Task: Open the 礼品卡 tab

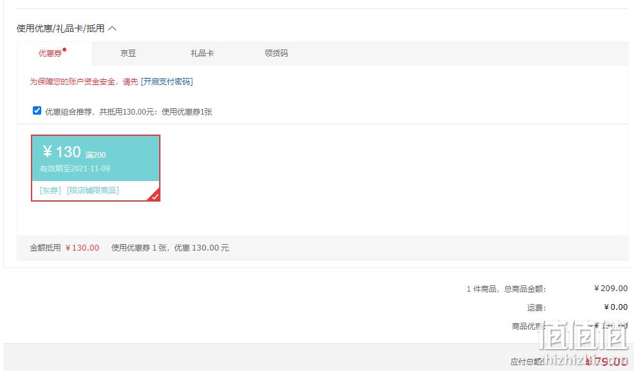Action: [x=202, y=53]
